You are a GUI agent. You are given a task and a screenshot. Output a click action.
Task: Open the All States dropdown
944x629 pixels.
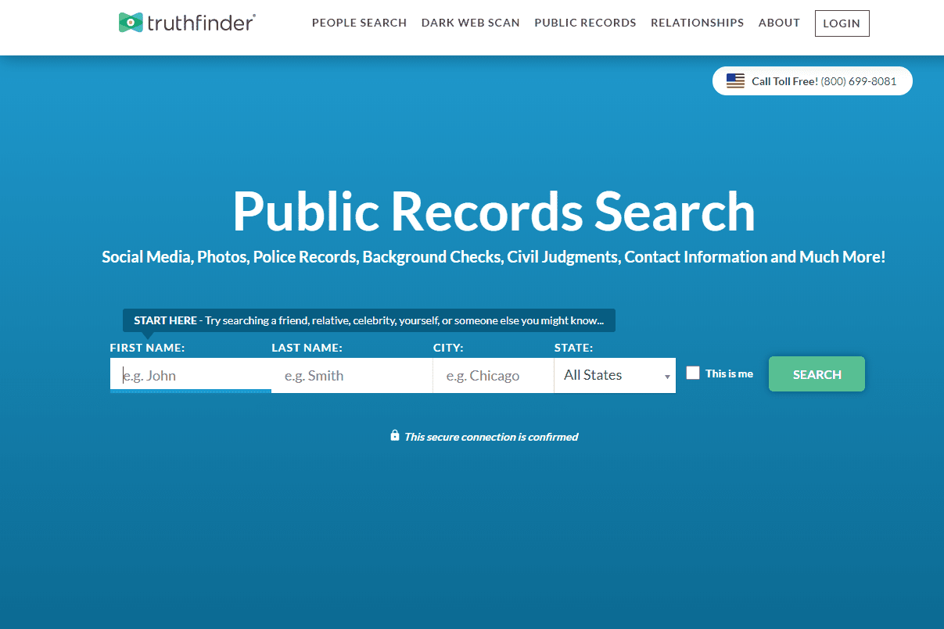click(615, 375)
